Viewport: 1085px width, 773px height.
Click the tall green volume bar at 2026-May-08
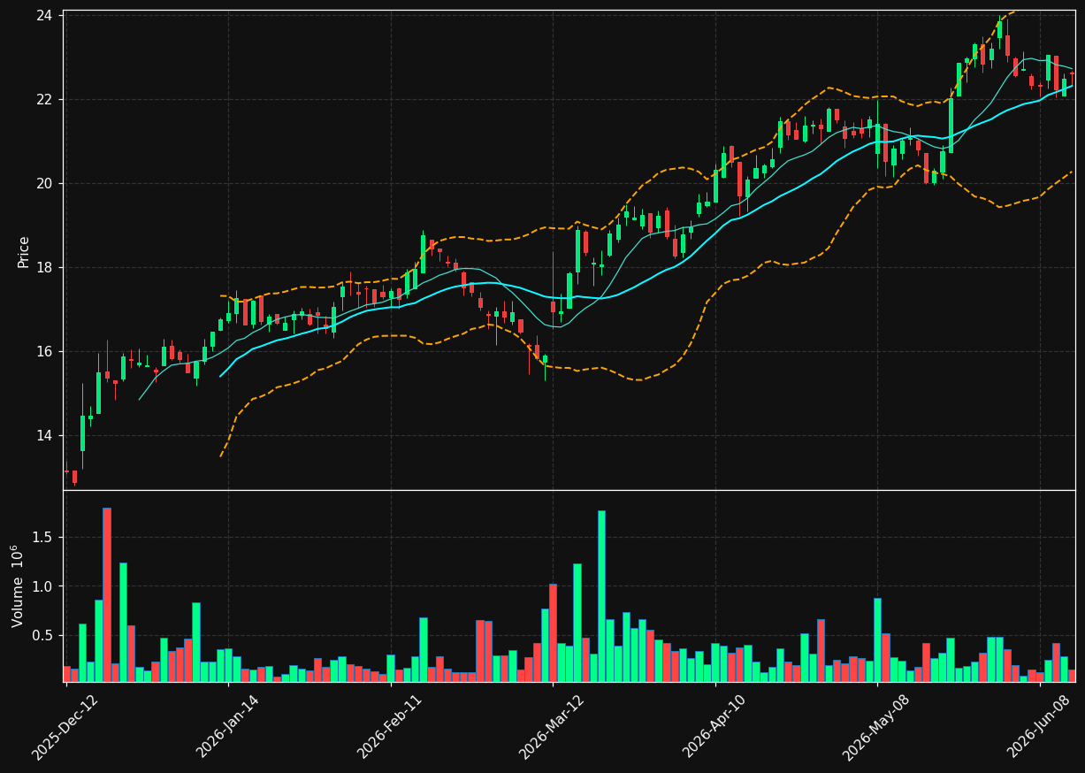877,639
